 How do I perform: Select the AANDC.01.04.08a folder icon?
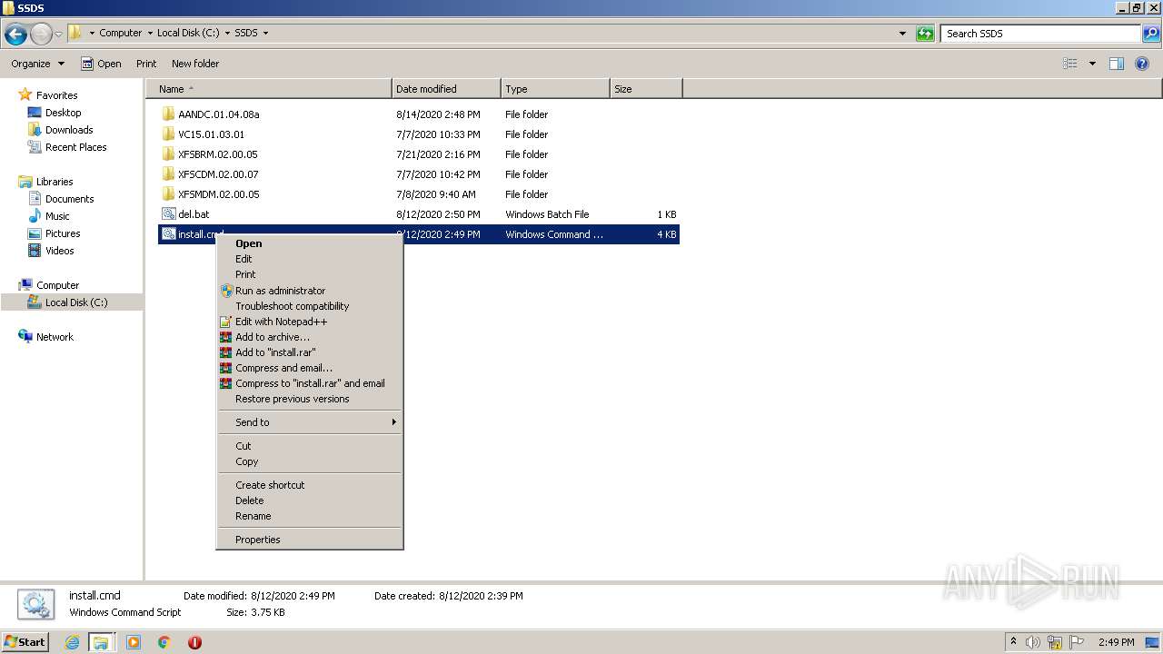point(168,114)
